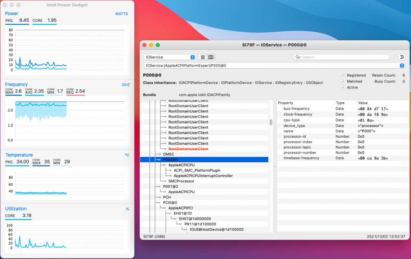Viewport: 411px width, 259px height.
Task: Open the IOService path dropdown arrow
Action: click(402, 65)
